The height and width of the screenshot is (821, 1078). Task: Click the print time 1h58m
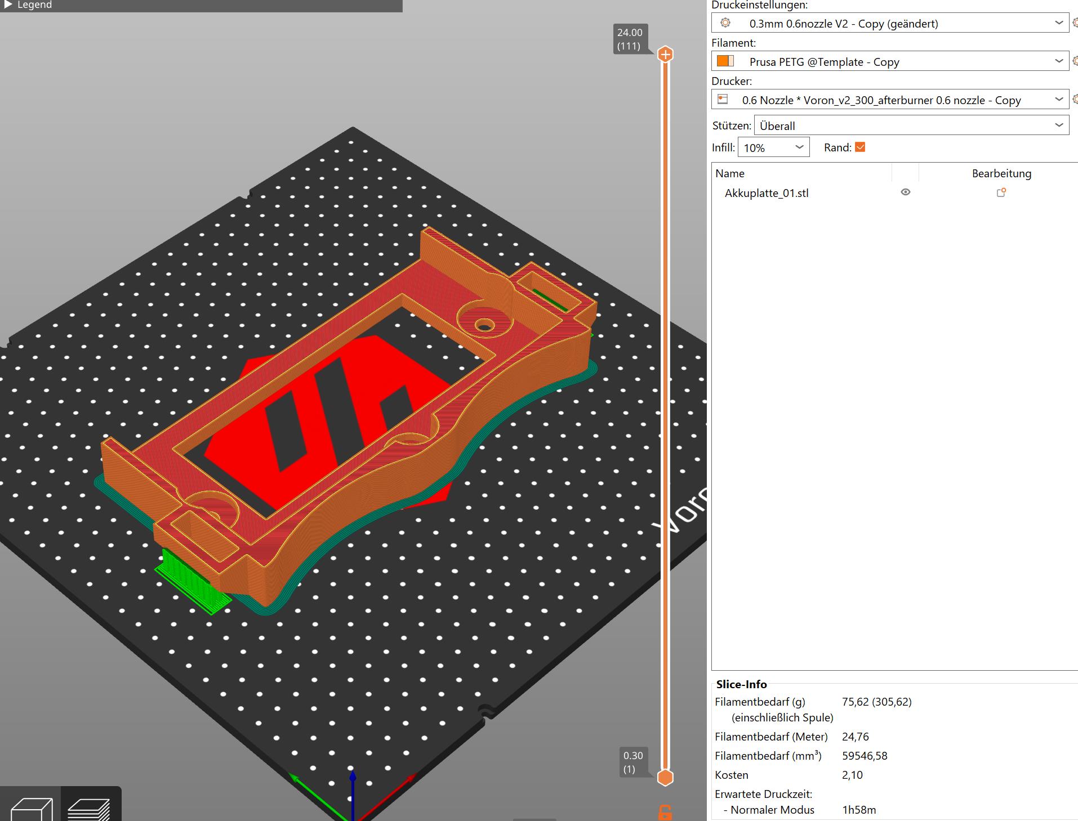(859, 810)
